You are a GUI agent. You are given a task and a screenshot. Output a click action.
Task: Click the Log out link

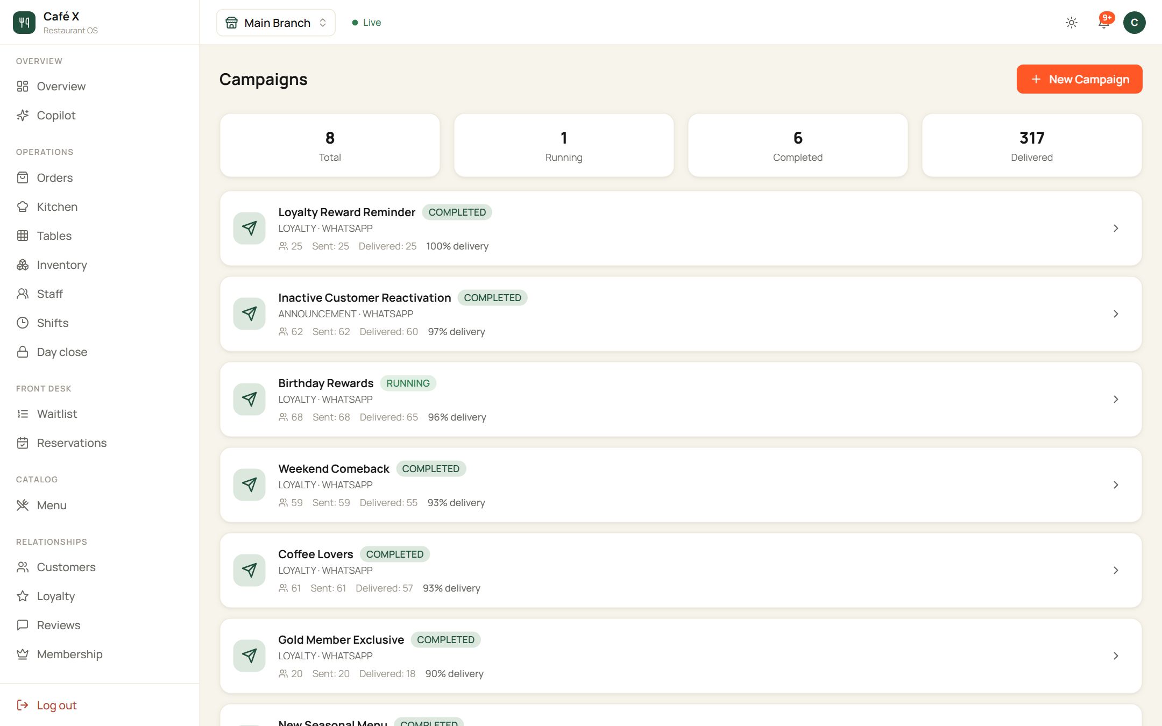(47, 706)
